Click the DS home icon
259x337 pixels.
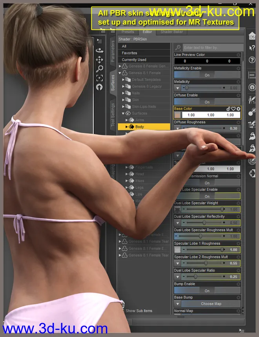(252, 36)
